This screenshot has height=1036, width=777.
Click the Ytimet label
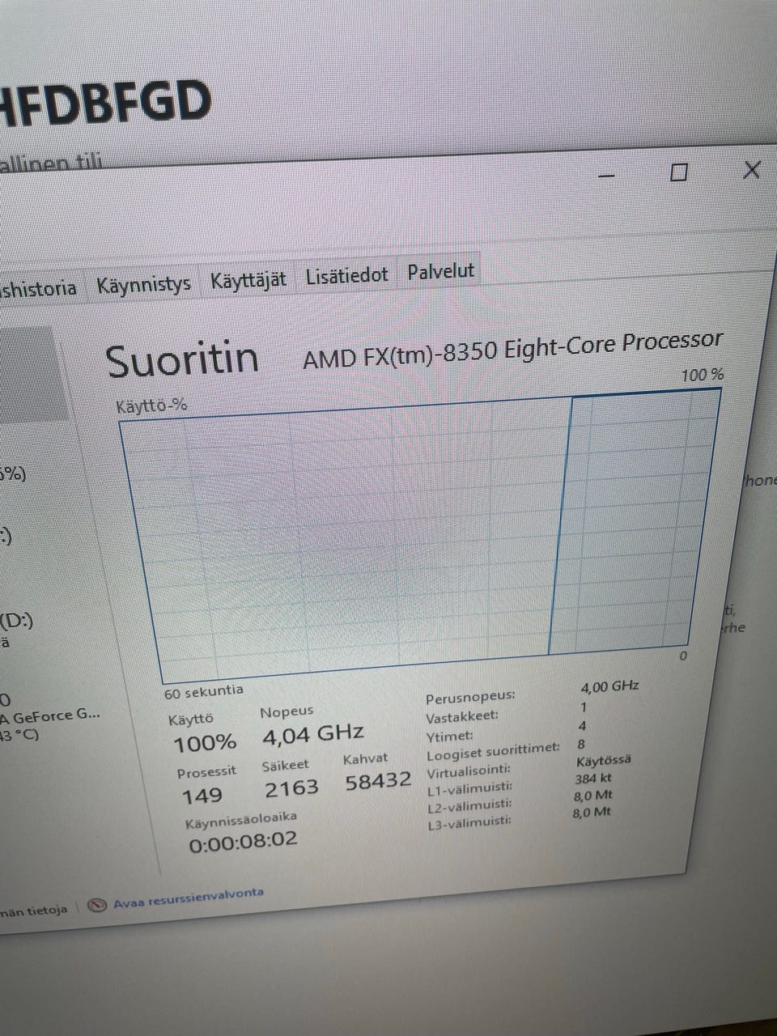[450, 737]
